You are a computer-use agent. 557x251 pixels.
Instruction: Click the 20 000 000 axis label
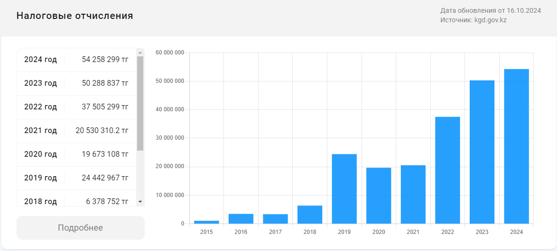(170, 167)
